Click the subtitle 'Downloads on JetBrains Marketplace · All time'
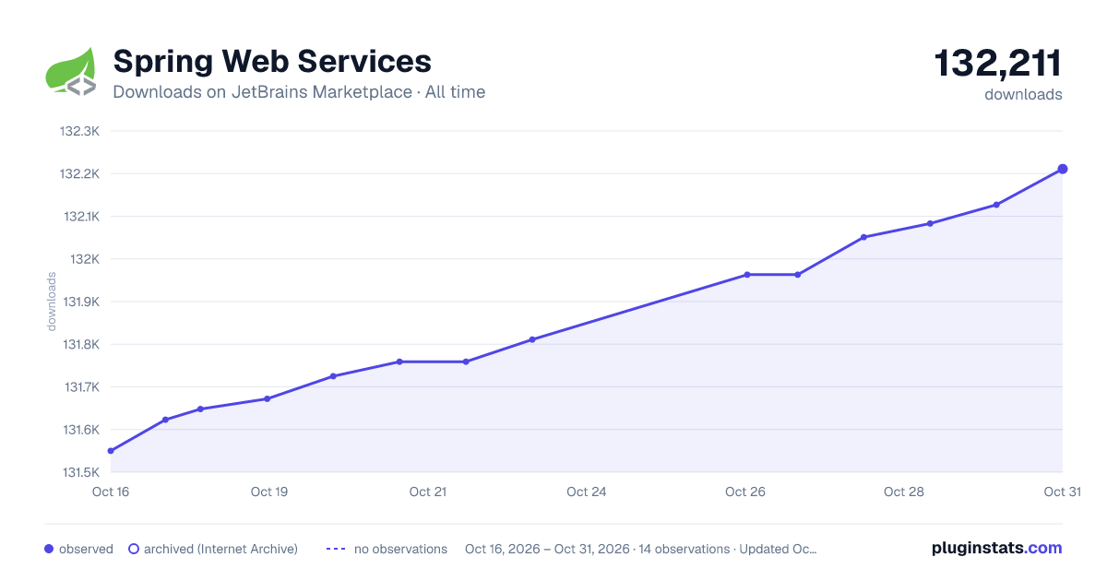 pos(299,92)
